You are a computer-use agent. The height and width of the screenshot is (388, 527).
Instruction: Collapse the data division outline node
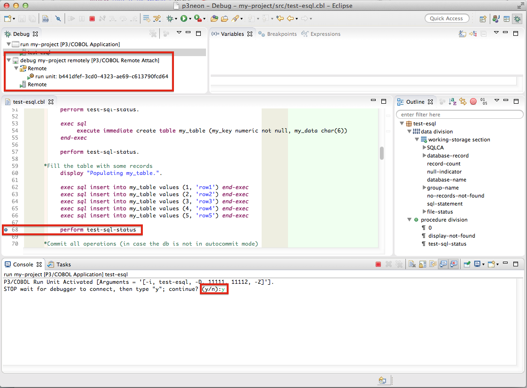(x=409, y=132)
